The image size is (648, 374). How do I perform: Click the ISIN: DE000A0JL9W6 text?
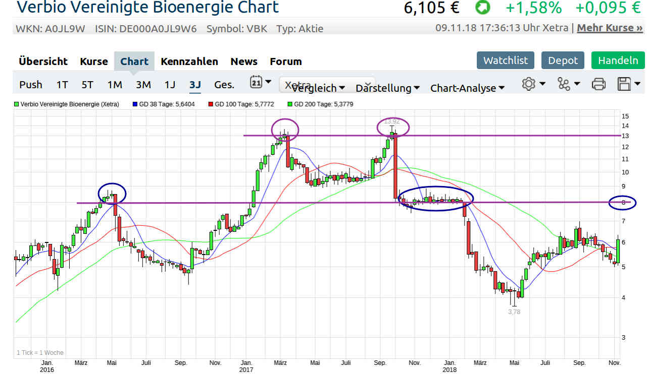146,29
